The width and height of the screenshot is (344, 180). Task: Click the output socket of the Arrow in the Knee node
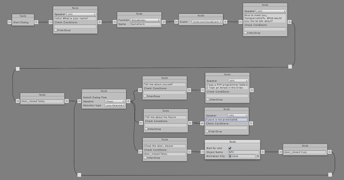click(x=251, y=90)
